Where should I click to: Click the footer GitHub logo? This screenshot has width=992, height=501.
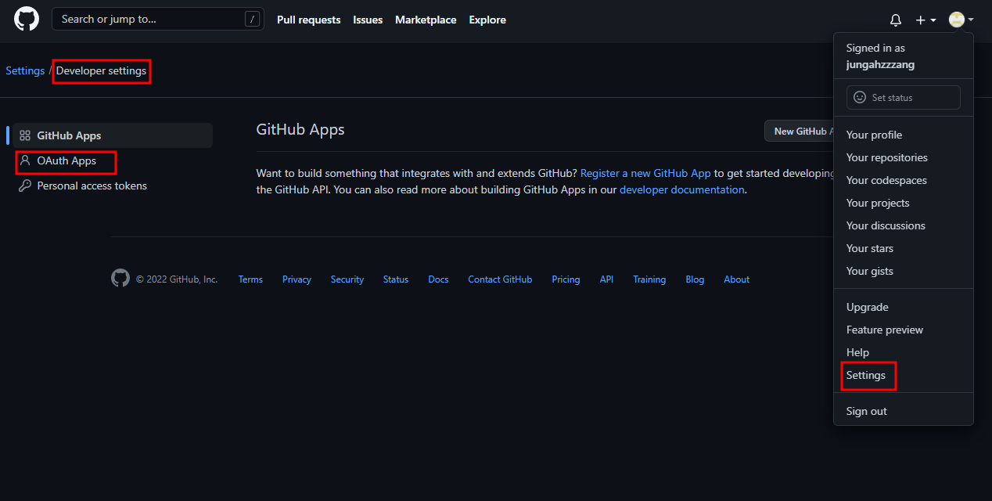pos(120,278)
